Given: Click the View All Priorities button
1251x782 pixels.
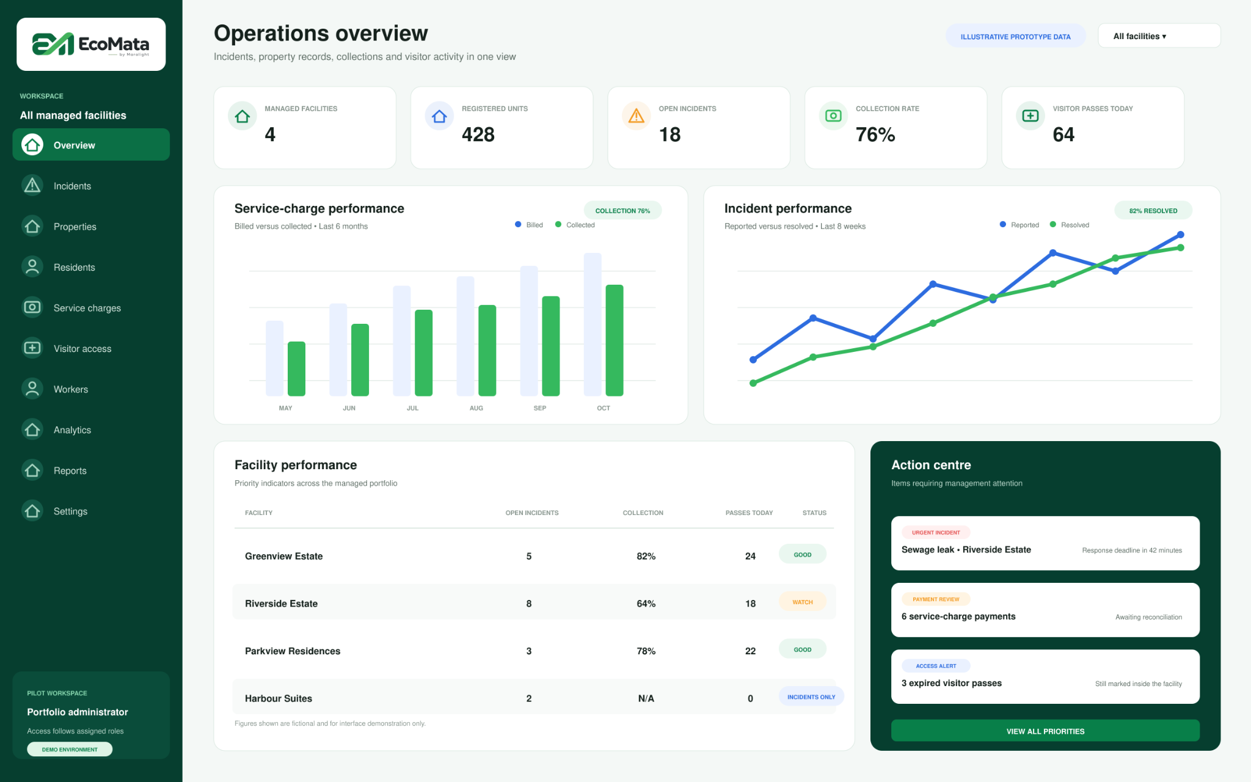Looking at the screenshot, I should click(1045, 731).
